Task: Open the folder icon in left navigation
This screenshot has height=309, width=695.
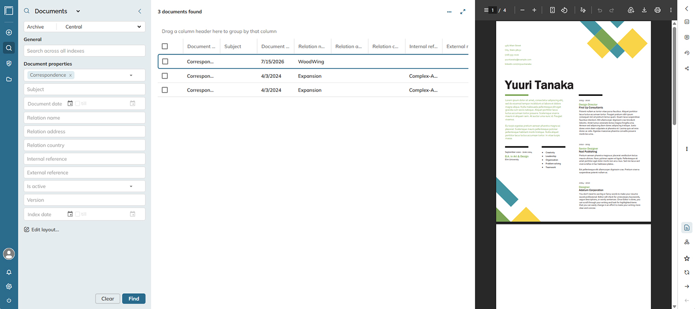Action: point(9,79)
